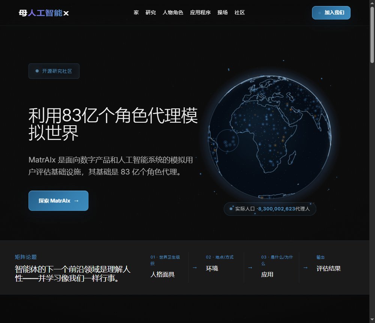The height and width of the screenshot is (323, 375).
Task: Open the 家 nav item
Action: [x=136, y=13]
